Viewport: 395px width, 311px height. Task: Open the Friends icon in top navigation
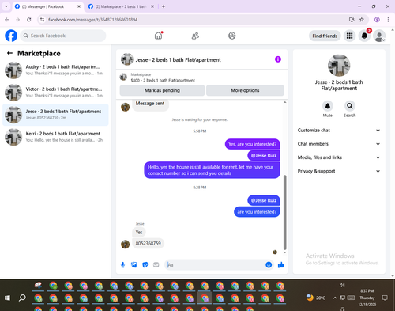[x=195, y=36]
